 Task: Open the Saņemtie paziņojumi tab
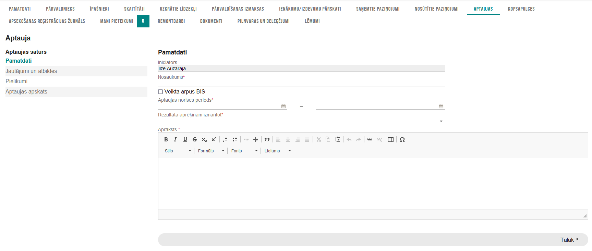pos(378,9)
